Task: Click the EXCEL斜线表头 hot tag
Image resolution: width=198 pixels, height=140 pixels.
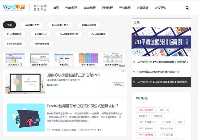Action: pyautogui.click(x=146, y=128)
